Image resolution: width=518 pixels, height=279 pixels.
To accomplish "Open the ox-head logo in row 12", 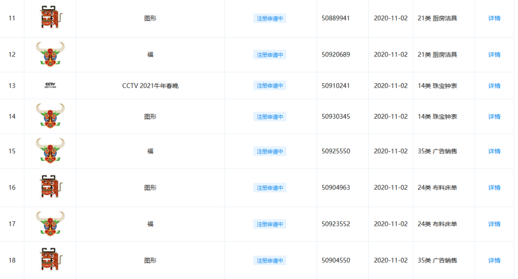I will (x=50, y=55).
